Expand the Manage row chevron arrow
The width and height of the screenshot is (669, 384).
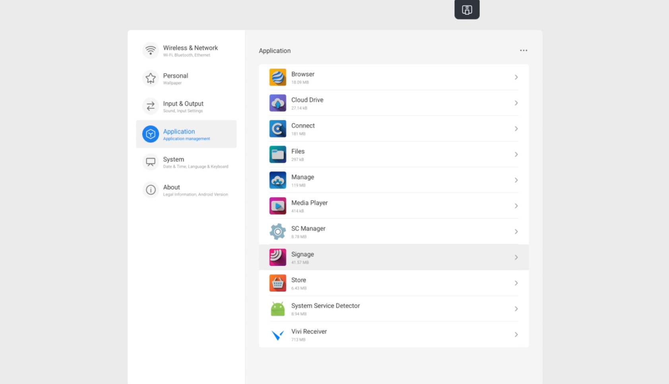tap(516, 180)
